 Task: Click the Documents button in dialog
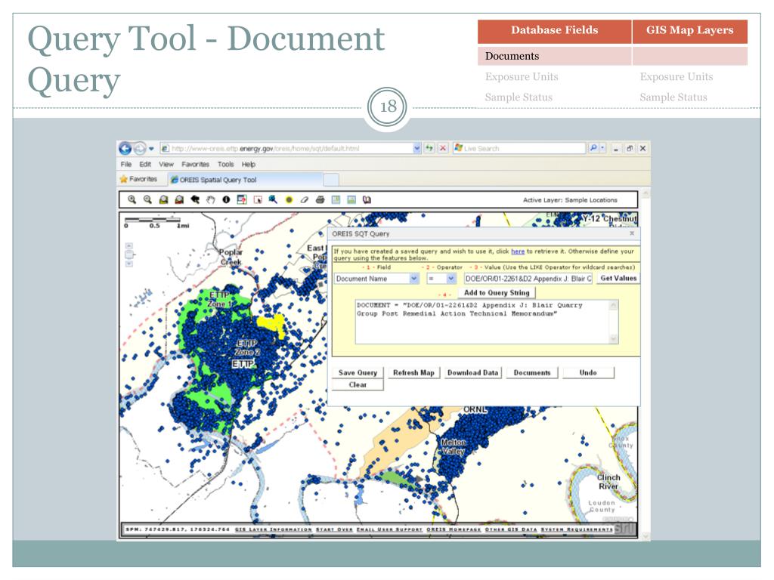pos(531,373)
